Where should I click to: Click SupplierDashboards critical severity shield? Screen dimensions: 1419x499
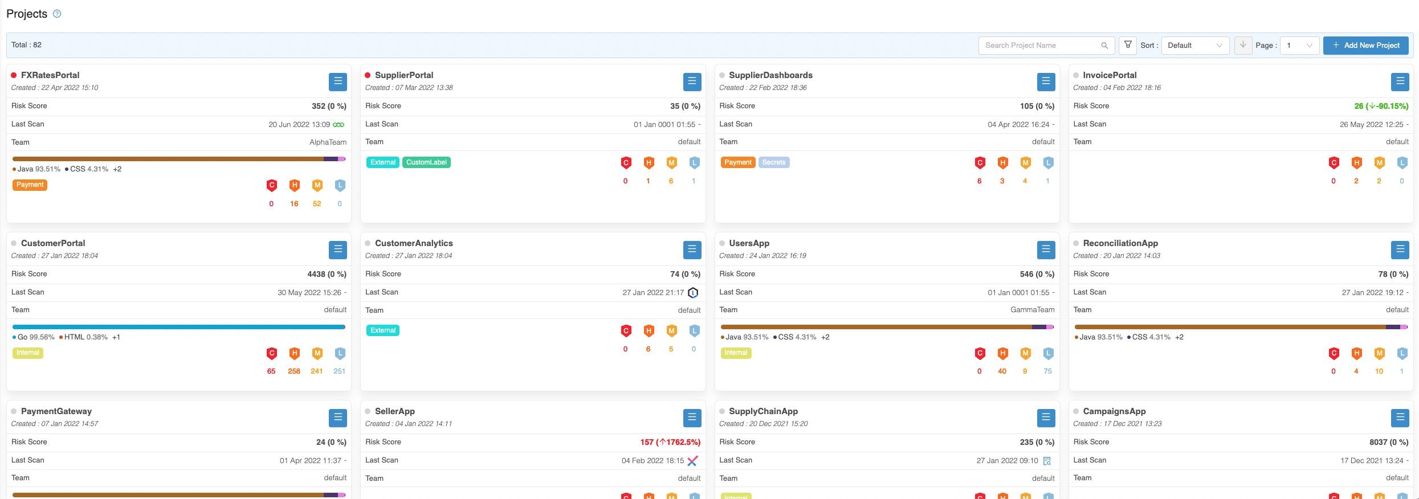tap(980, 163)
